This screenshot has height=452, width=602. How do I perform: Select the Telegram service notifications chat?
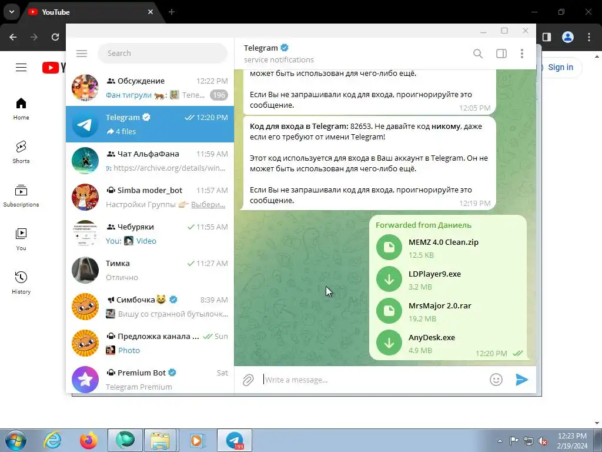pyautogui.click(x=150, y=124)
